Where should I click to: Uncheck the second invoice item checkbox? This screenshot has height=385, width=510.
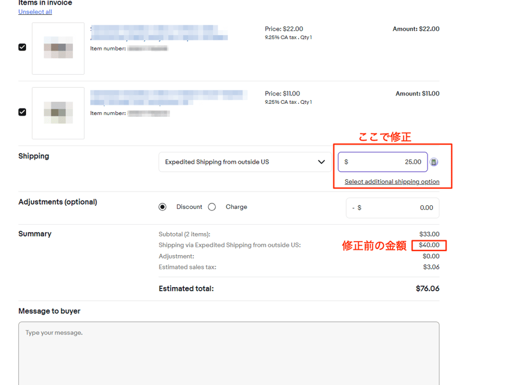[23, 112]
